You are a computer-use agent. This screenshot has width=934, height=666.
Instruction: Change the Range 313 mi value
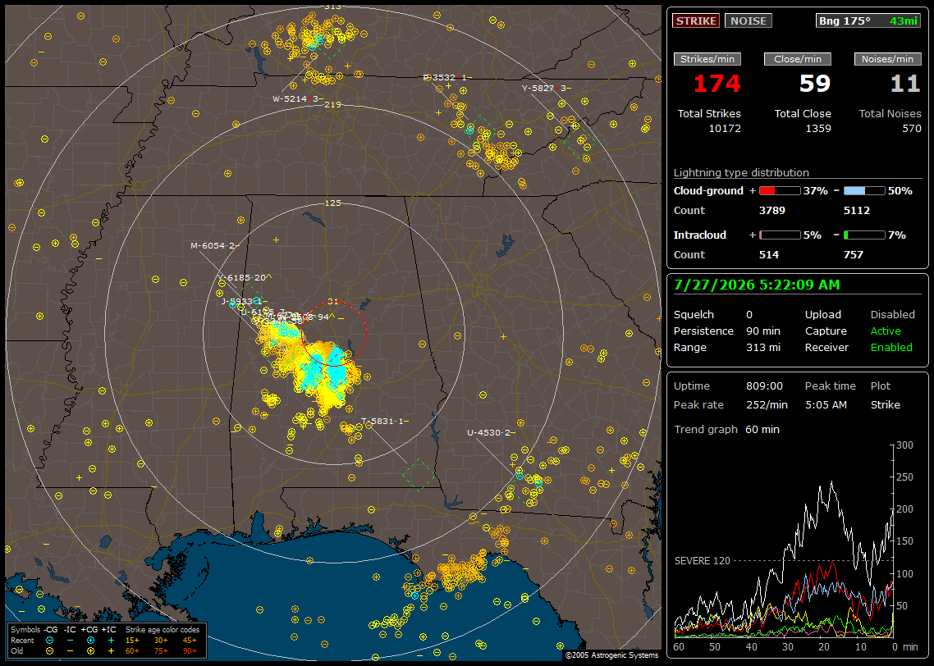(763, 347)
